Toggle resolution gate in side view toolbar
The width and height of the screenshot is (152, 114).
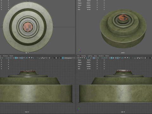pos(98,58)
